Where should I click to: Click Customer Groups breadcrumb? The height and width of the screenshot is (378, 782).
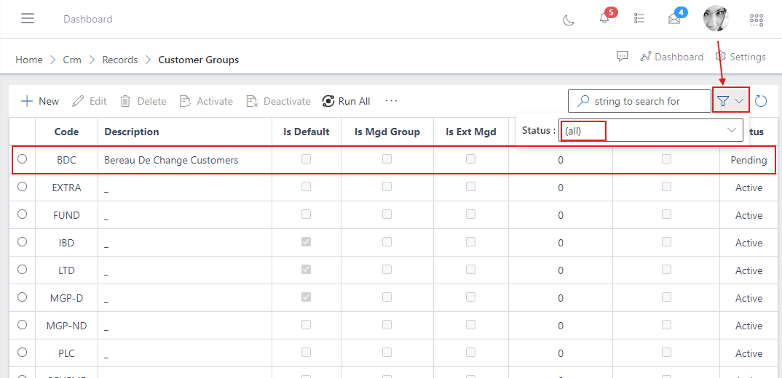pyautogui.click(x=199, y=60)
